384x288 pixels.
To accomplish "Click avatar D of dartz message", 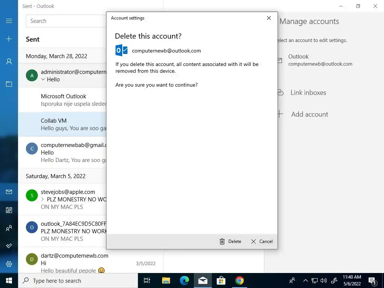I will pos(32,259).
